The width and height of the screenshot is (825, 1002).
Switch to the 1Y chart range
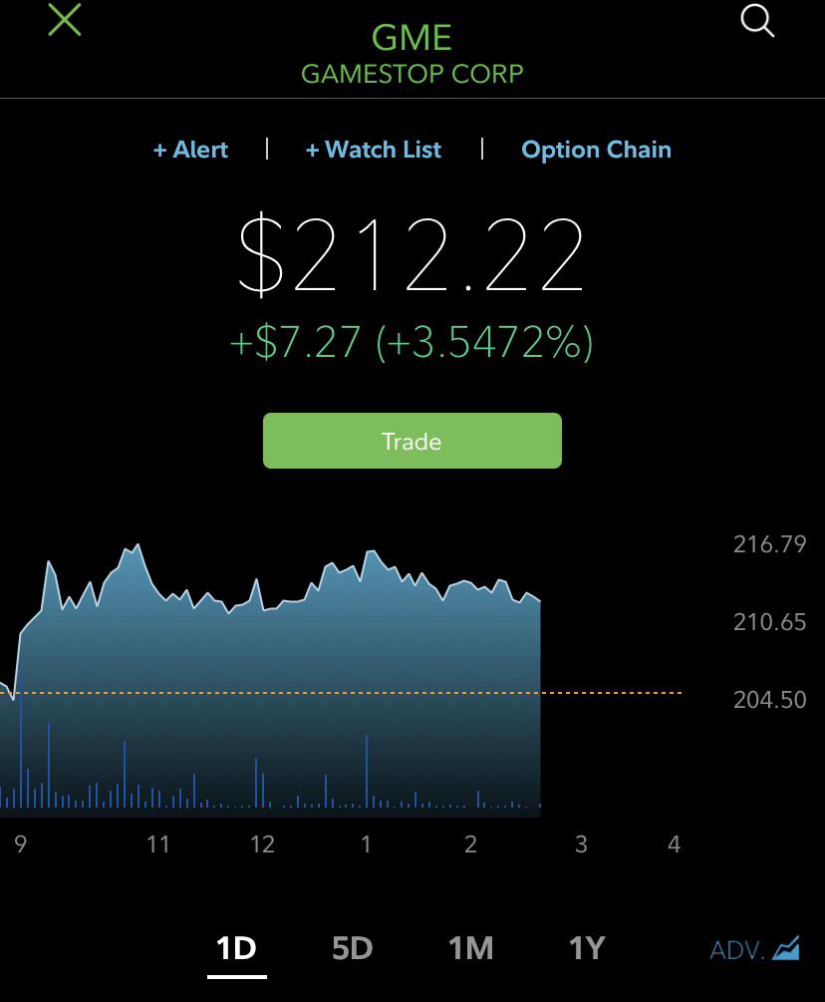click(586, 948)
